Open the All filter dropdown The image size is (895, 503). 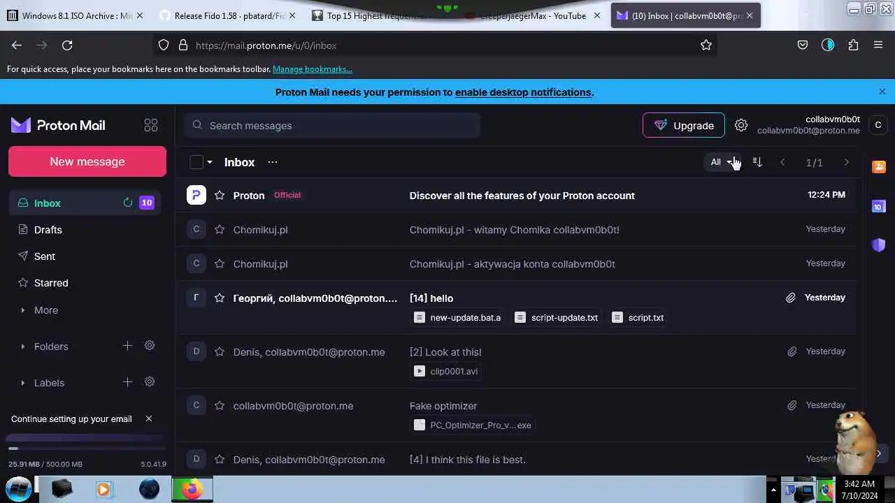point(722,162)
